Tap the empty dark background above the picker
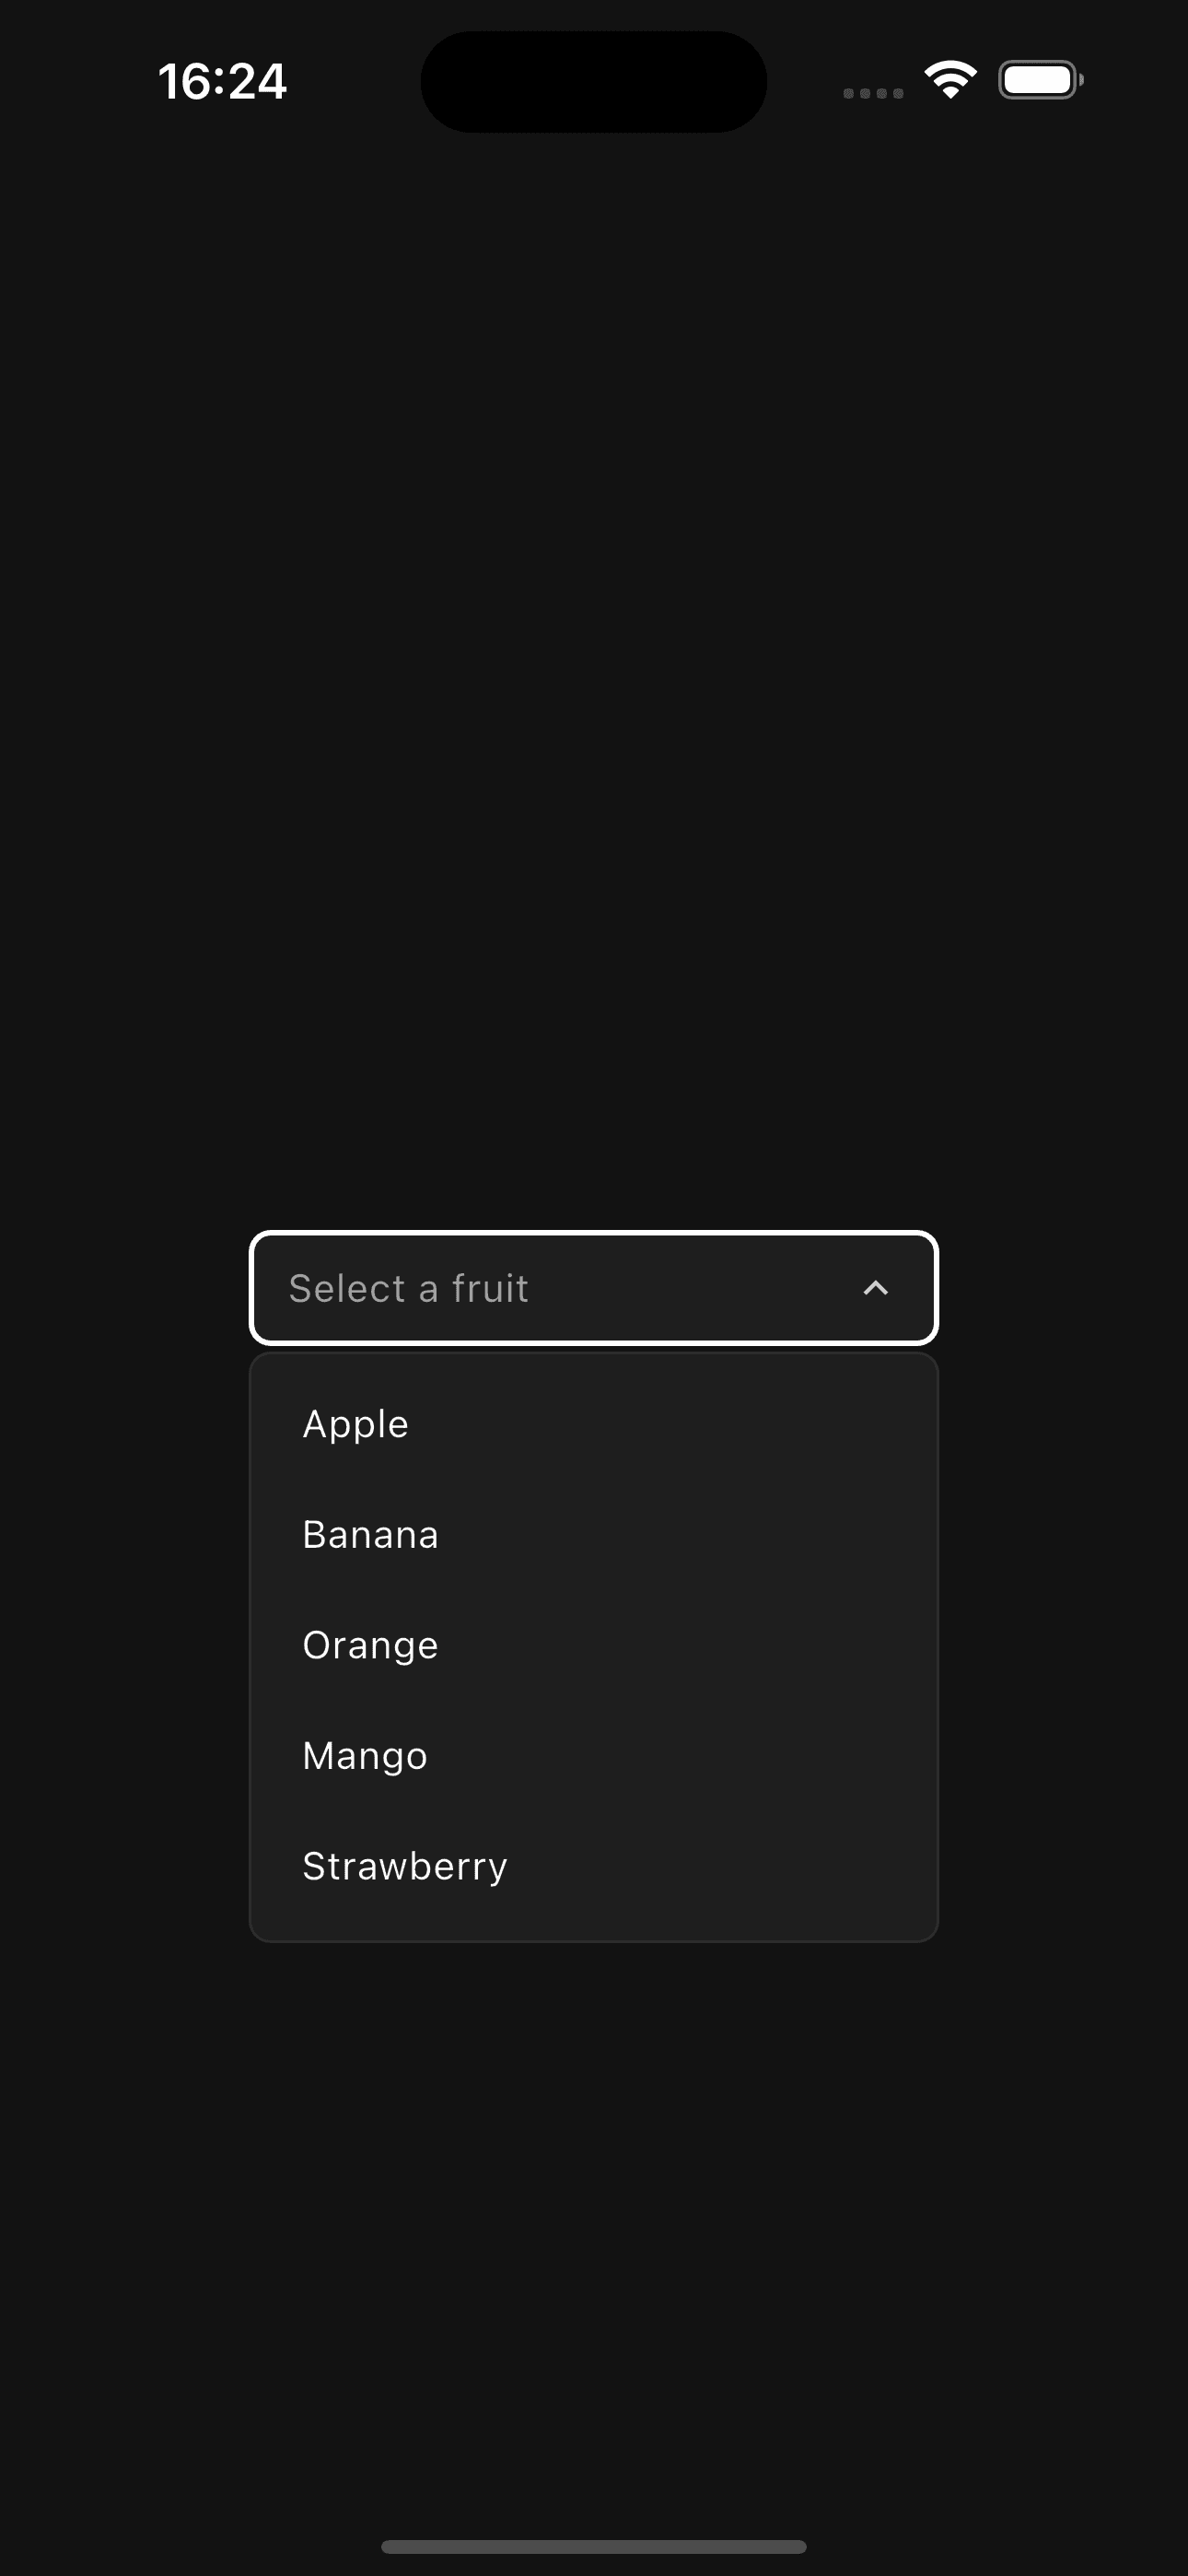 (x=594, y=700)
